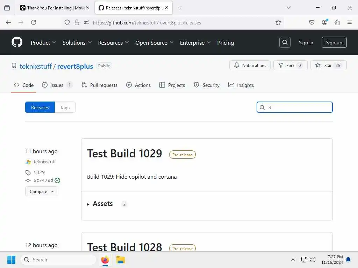Switch to Thank You For Installing tab
This screenshot has height=268, width=358.
click(x=54, y=8)
